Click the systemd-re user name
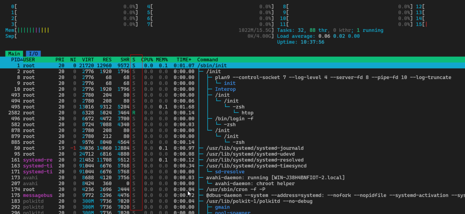This screenshot has width=465, height=214. point(38,160)
